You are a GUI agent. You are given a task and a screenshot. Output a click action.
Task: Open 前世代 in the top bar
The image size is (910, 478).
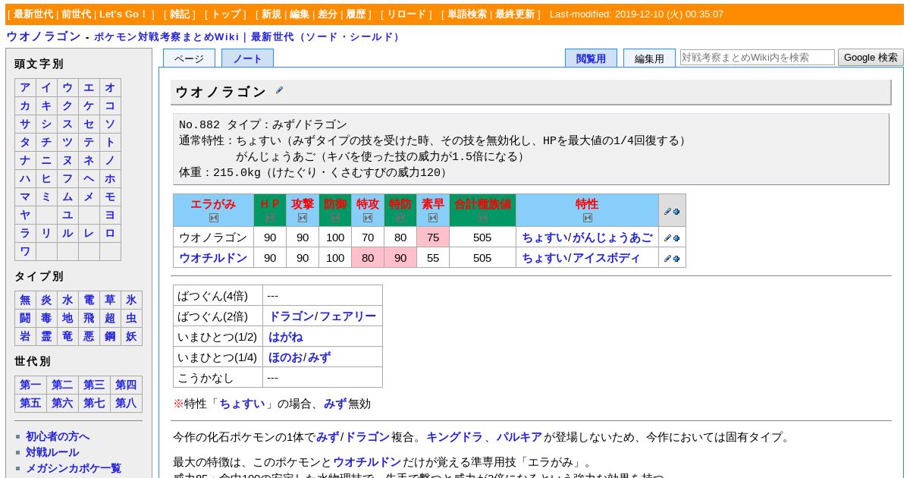77,14
